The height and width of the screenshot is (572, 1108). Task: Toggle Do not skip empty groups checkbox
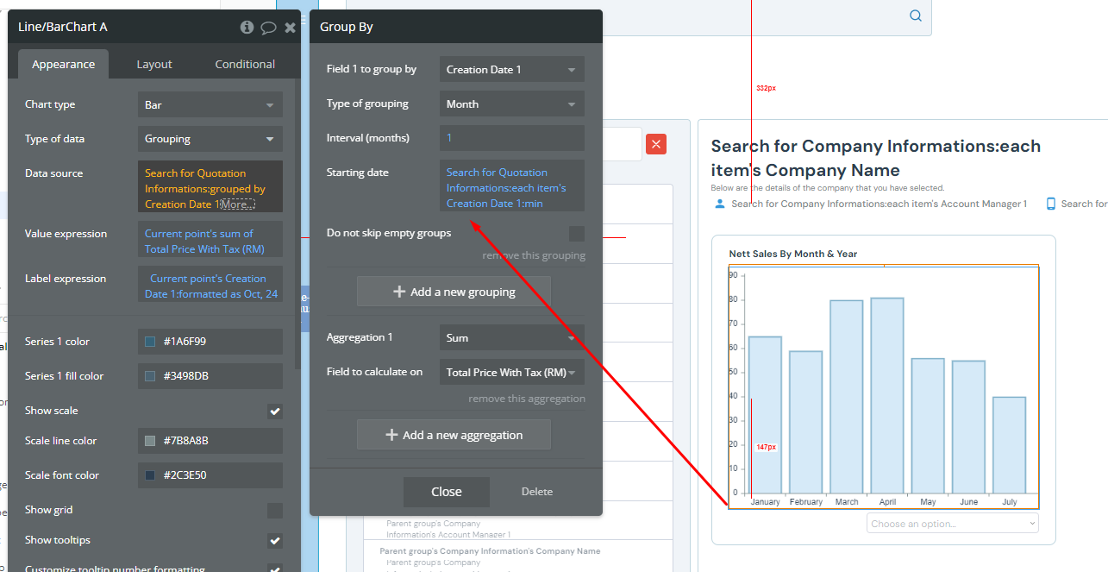577,233
